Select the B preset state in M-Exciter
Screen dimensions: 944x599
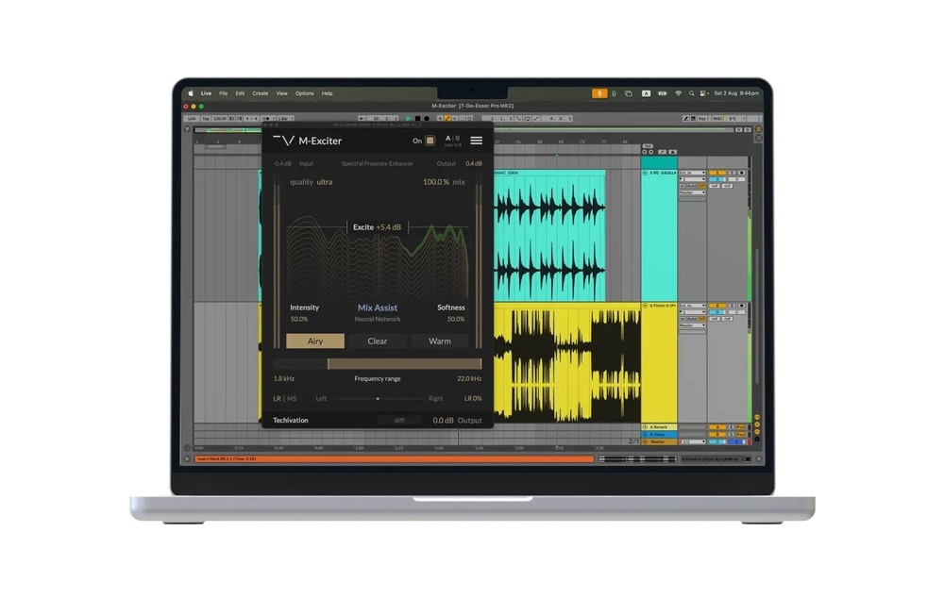point(458,139)
